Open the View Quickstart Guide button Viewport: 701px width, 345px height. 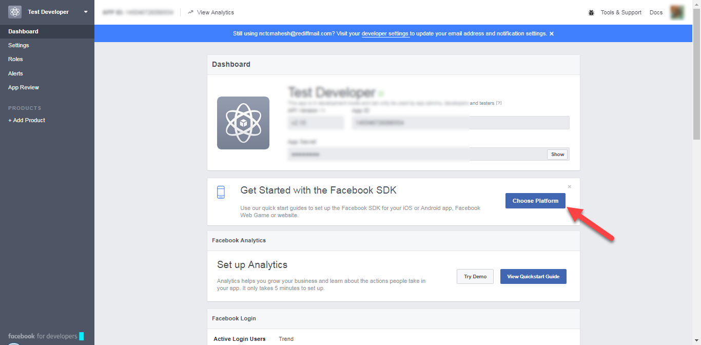[533, 276]
